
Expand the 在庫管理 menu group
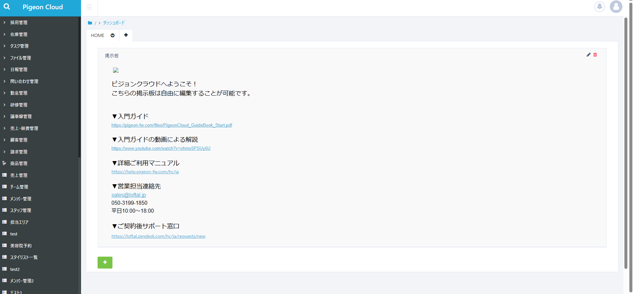pyautogui.click(x=19, y=34)
